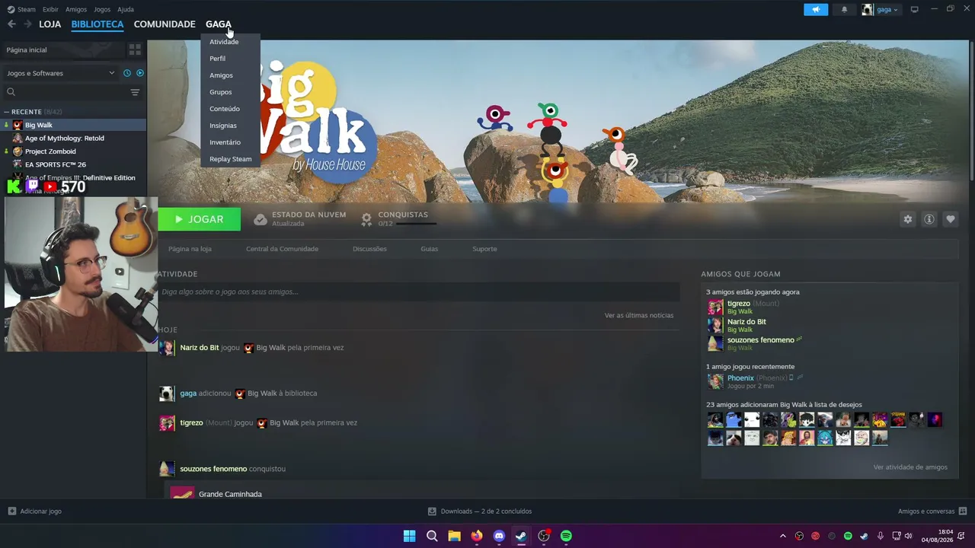Switch to Big Picture mode monitor icon
975x548 pixels.
point(914,10)
